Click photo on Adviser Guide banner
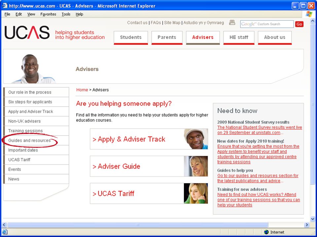Screen dimensions: 317x237 tap(196, 166)
